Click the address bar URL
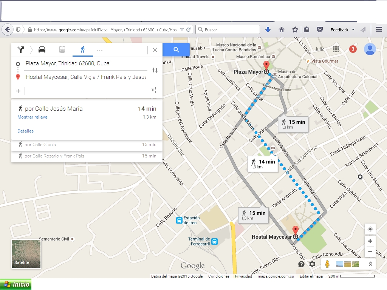 coord(105,30)
